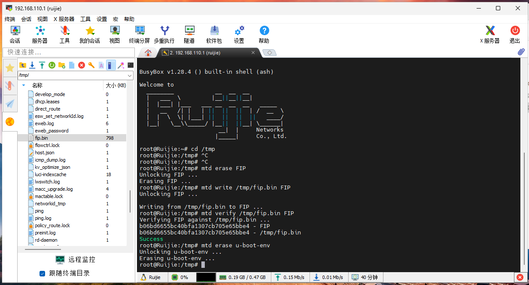Click the file list vertical scrollbar
This screenshot has height=285, width=529.
(x=130, y=201)
